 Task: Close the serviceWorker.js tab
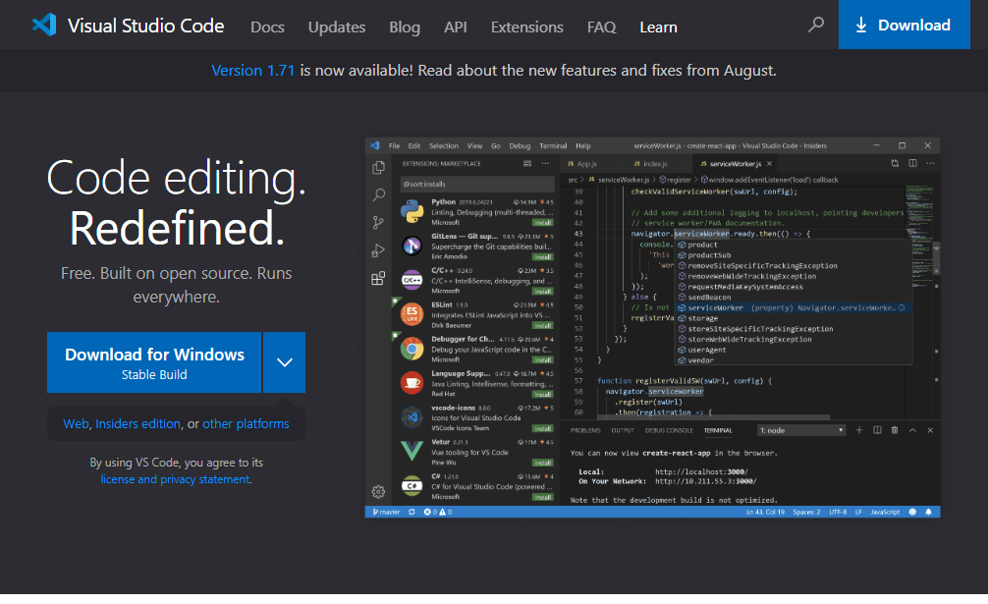(769, 164)
